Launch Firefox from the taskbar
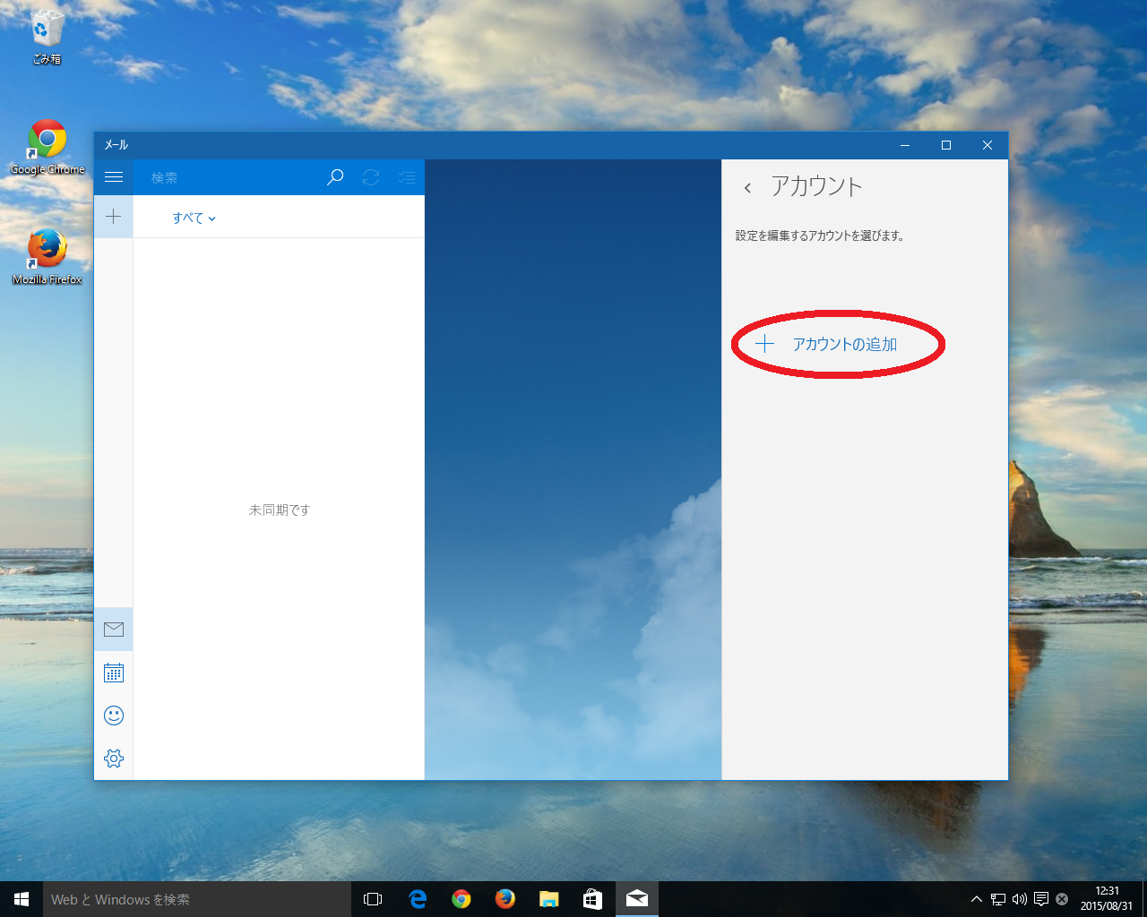1147x917 pixels. pos(505,899)
